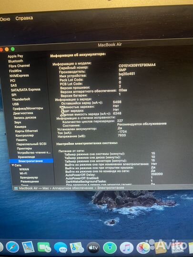193x257 pixels.
Task: Click AutoPowerOff Delay value 259200
Action: click(x=157, y=174)
